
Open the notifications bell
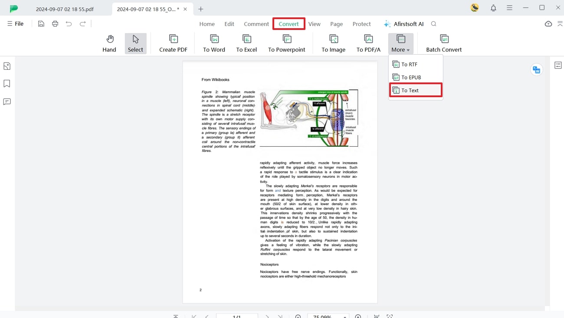tap(493, 8)
